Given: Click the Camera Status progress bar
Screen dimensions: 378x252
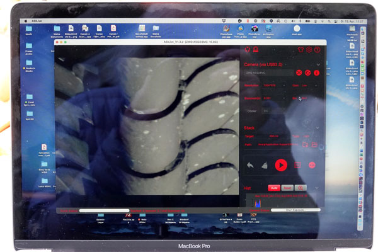Looking at the screenshot, I should click(x=295, y=210).
